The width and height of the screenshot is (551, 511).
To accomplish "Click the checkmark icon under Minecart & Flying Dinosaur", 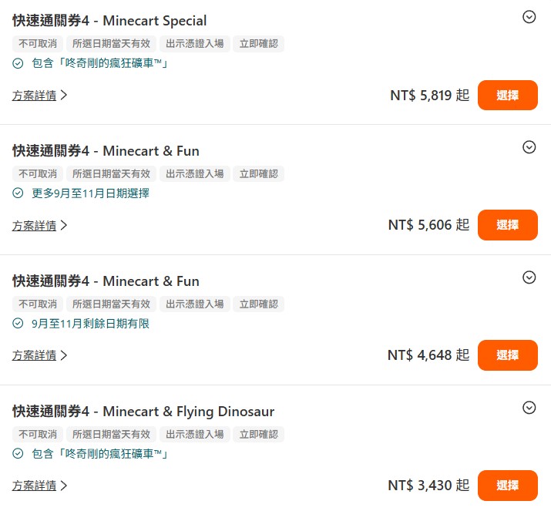I will pyautogui.click(x=18, y=454).
